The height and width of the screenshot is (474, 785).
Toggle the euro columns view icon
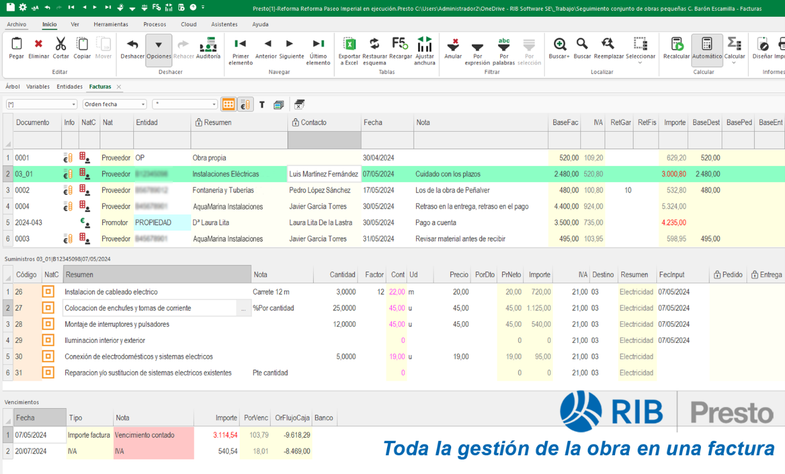point(244,104)
